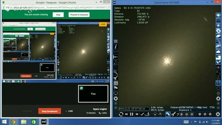Switch to SpaceEngine in the taskbar
Image resolution: width=222 pixels, height=125 pixels.
pos(44,122)
